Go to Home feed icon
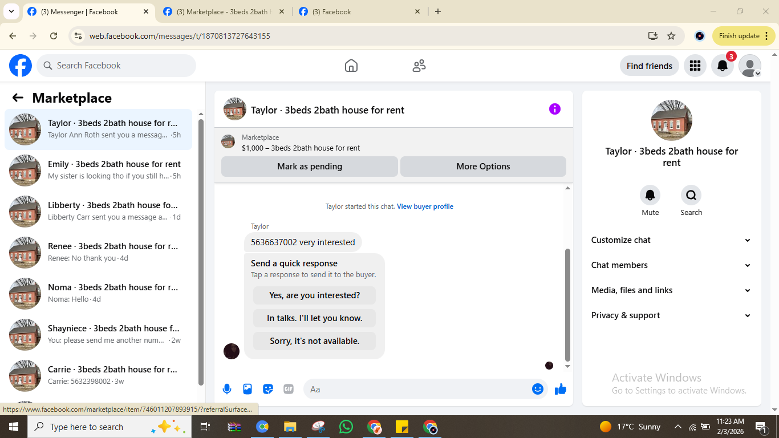779x438 pixels. click(351, 66)
